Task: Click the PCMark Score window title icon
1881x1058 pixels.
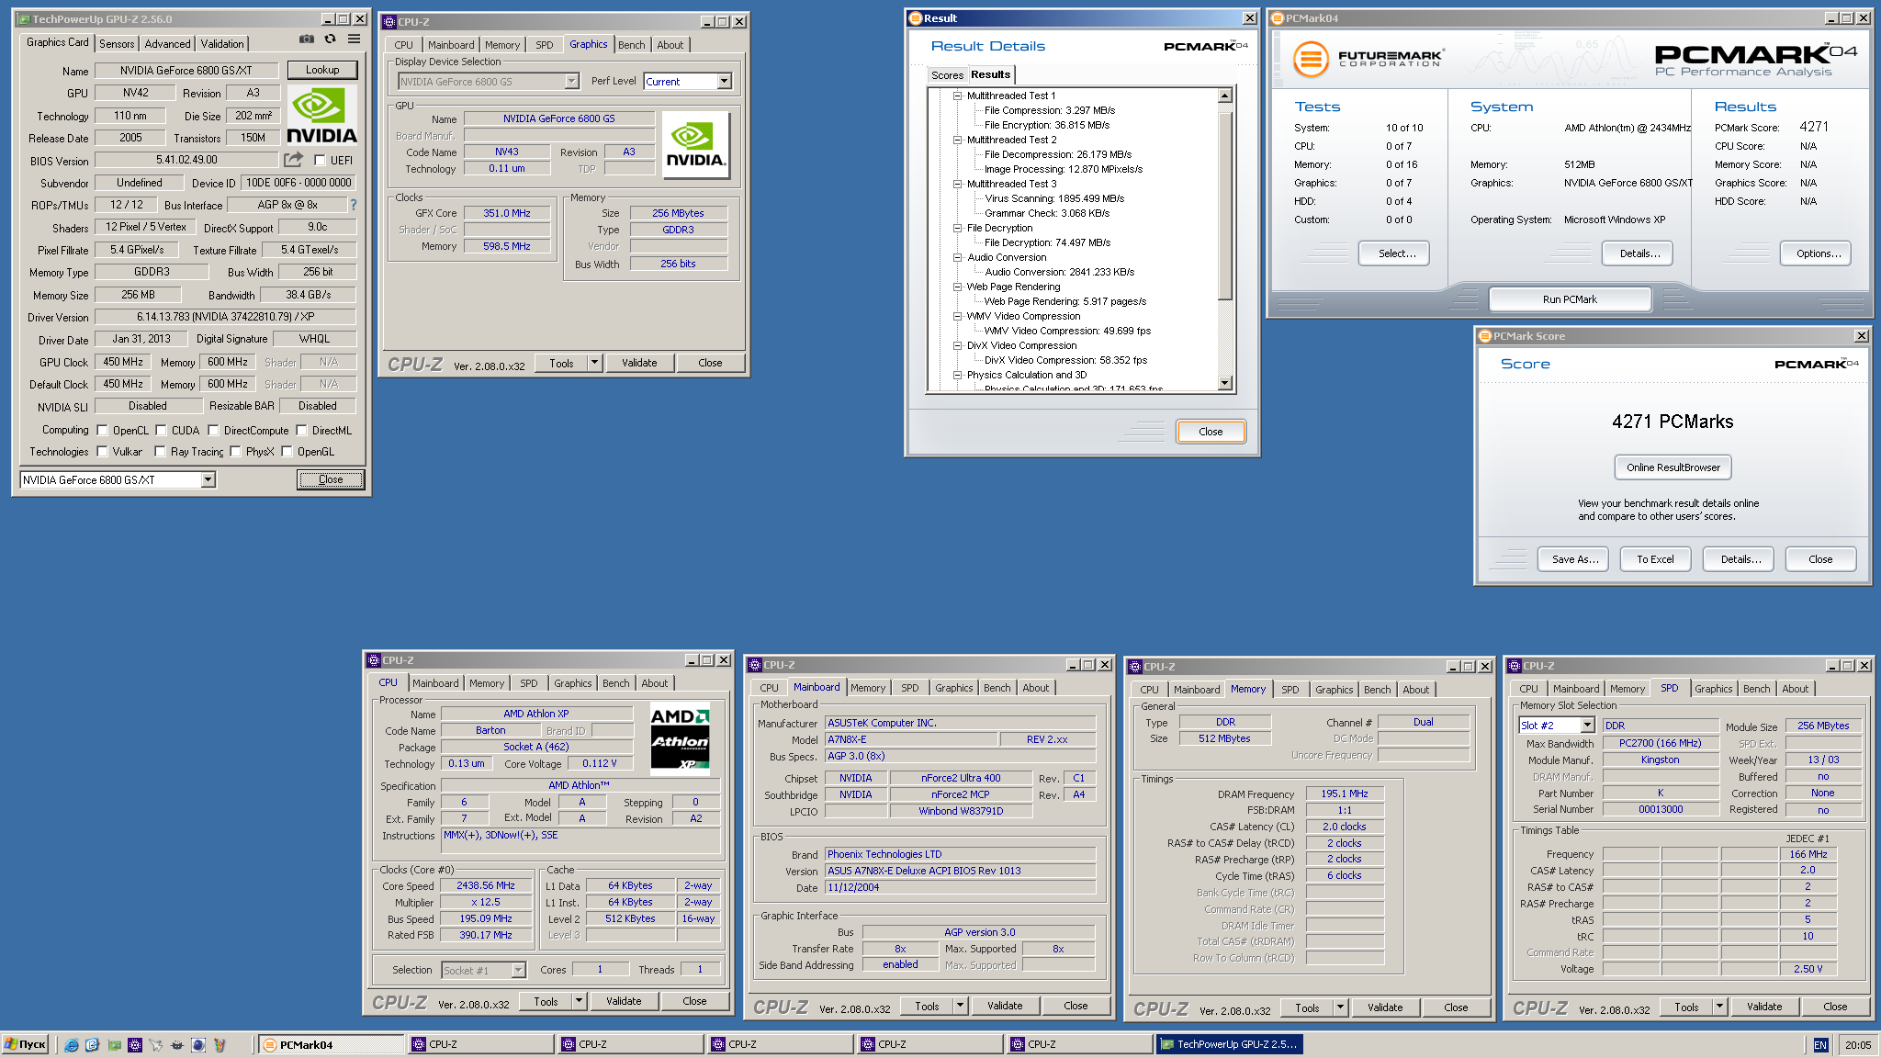Action: pyautogui.click(x=1484, y=336)
